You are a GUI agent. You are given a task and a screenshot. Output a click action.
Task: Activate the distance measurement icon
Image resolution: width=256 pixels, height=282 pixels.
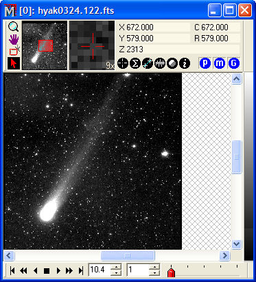click(x=148, y=63)
